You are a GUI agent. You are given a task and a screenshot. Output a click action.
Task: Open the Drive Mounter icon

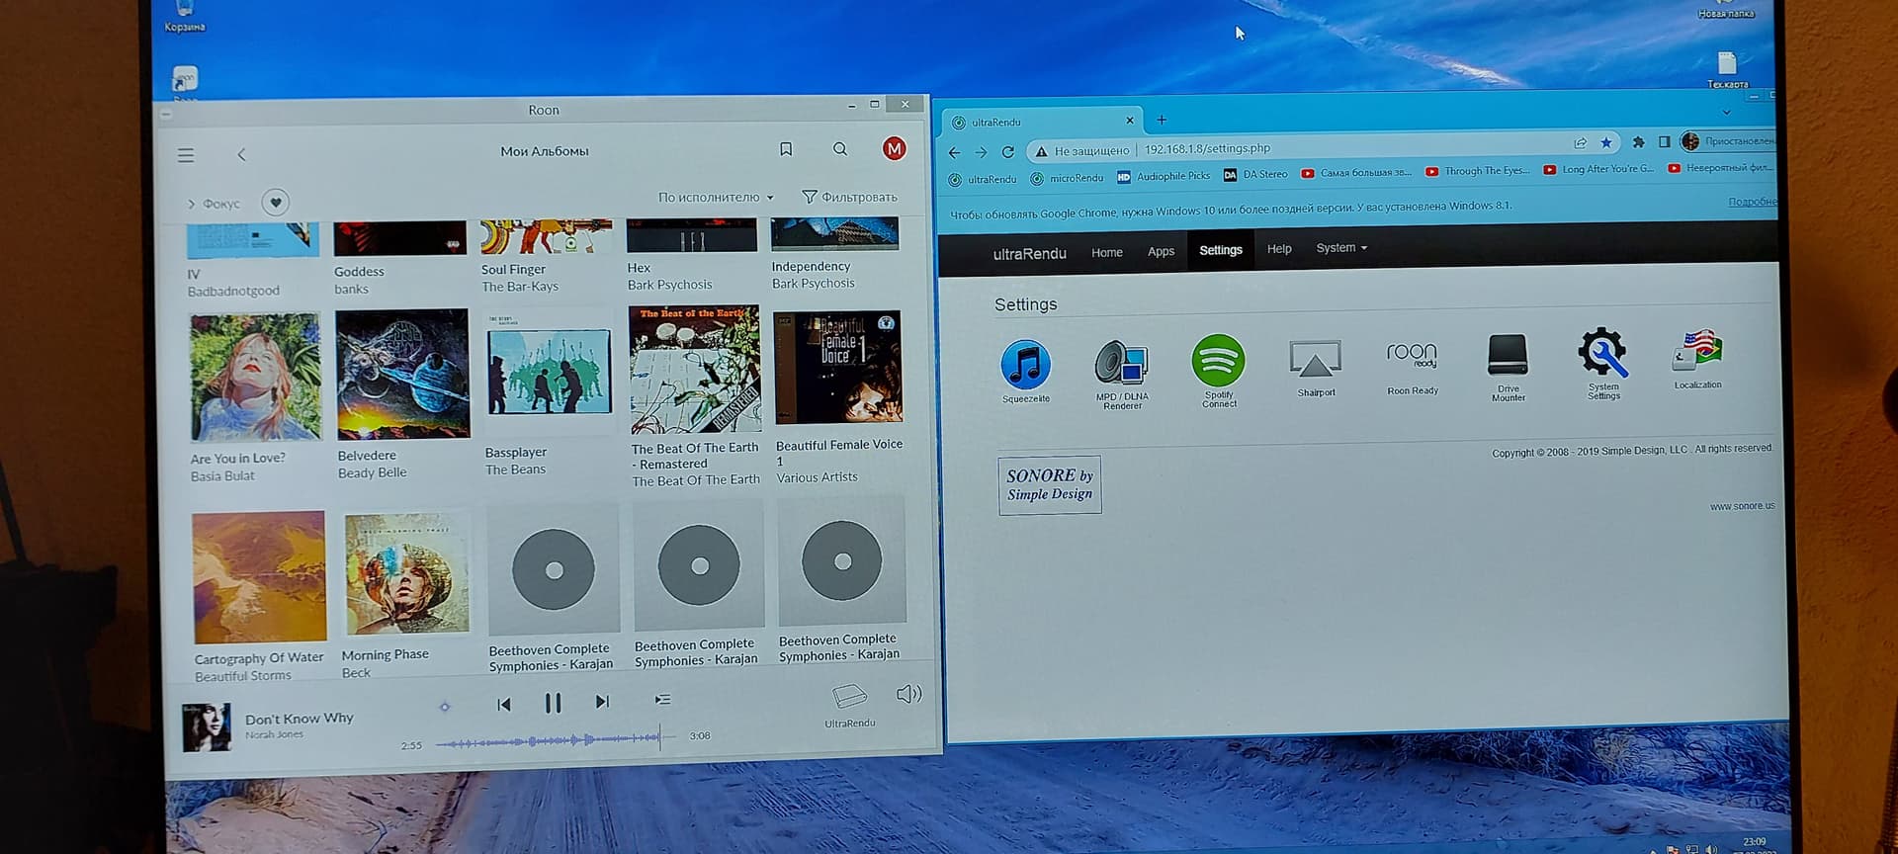click(x=1508, y=367)
